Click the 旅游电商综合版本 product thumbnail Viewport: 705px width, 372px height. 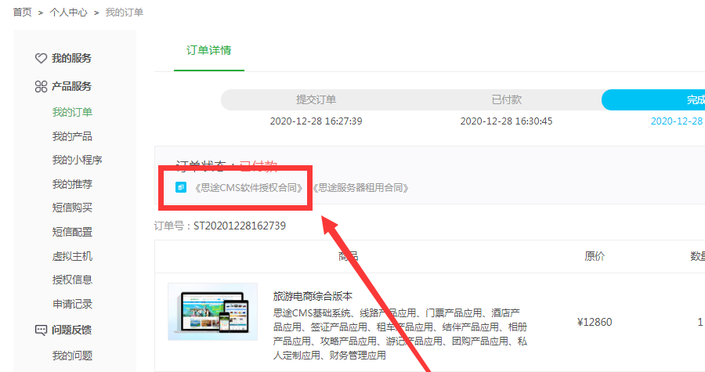coord(212,312)
